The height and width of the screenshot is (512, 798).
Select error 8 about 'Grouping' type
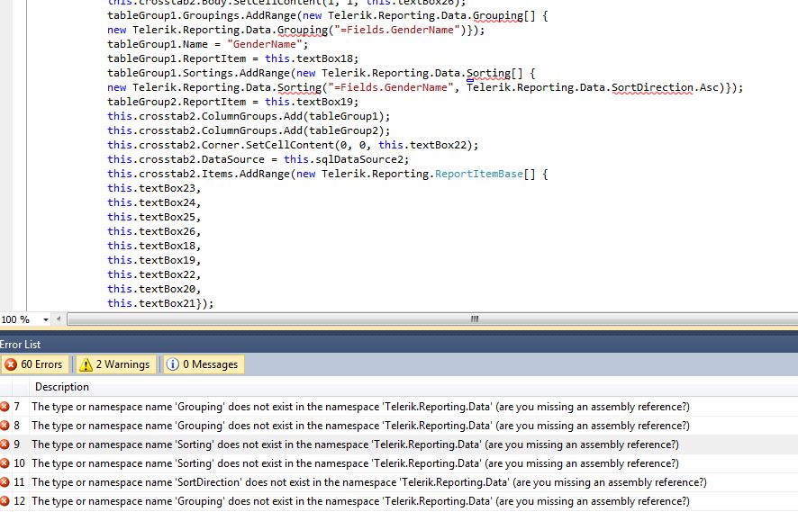tap(399, 426)
